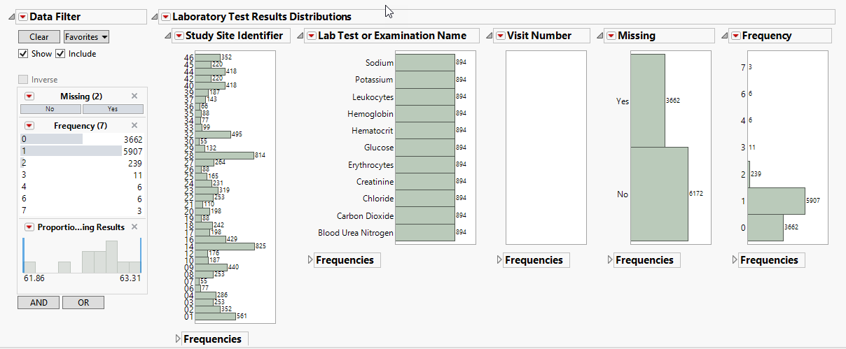The width and height of the screenshot is (846, 349).
Task: Open the Favorites dropdown
Action: pyautogui.click(x=86, y=37)
